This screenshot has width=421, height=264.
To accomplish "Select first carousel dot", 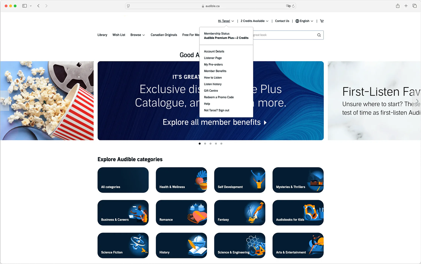I will tap(200, 144).
